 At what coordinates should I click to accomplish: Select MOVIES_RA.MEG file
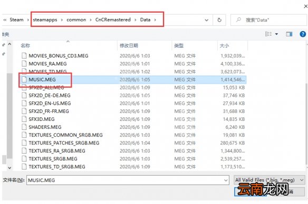pos(47,64)
